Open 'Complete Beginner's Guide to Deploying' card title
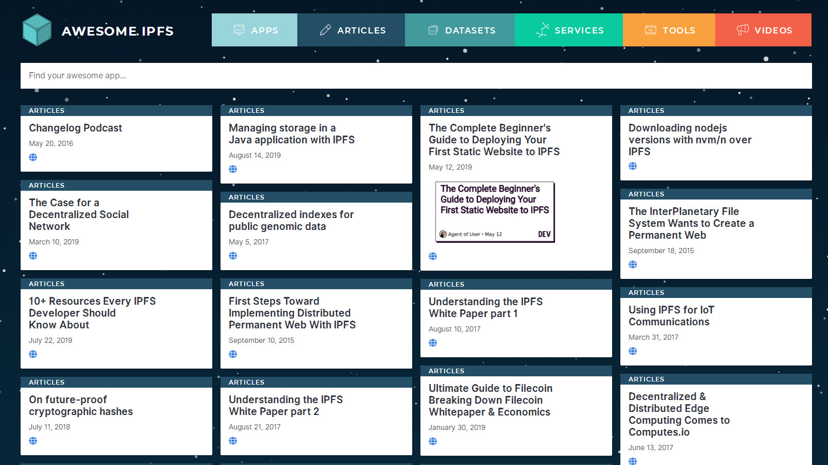 (x=494, y=140)
